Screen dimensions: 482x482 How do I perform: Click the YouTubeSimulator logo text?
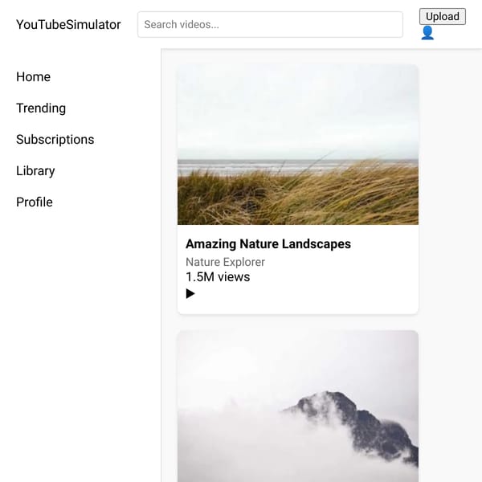[68, 25]
